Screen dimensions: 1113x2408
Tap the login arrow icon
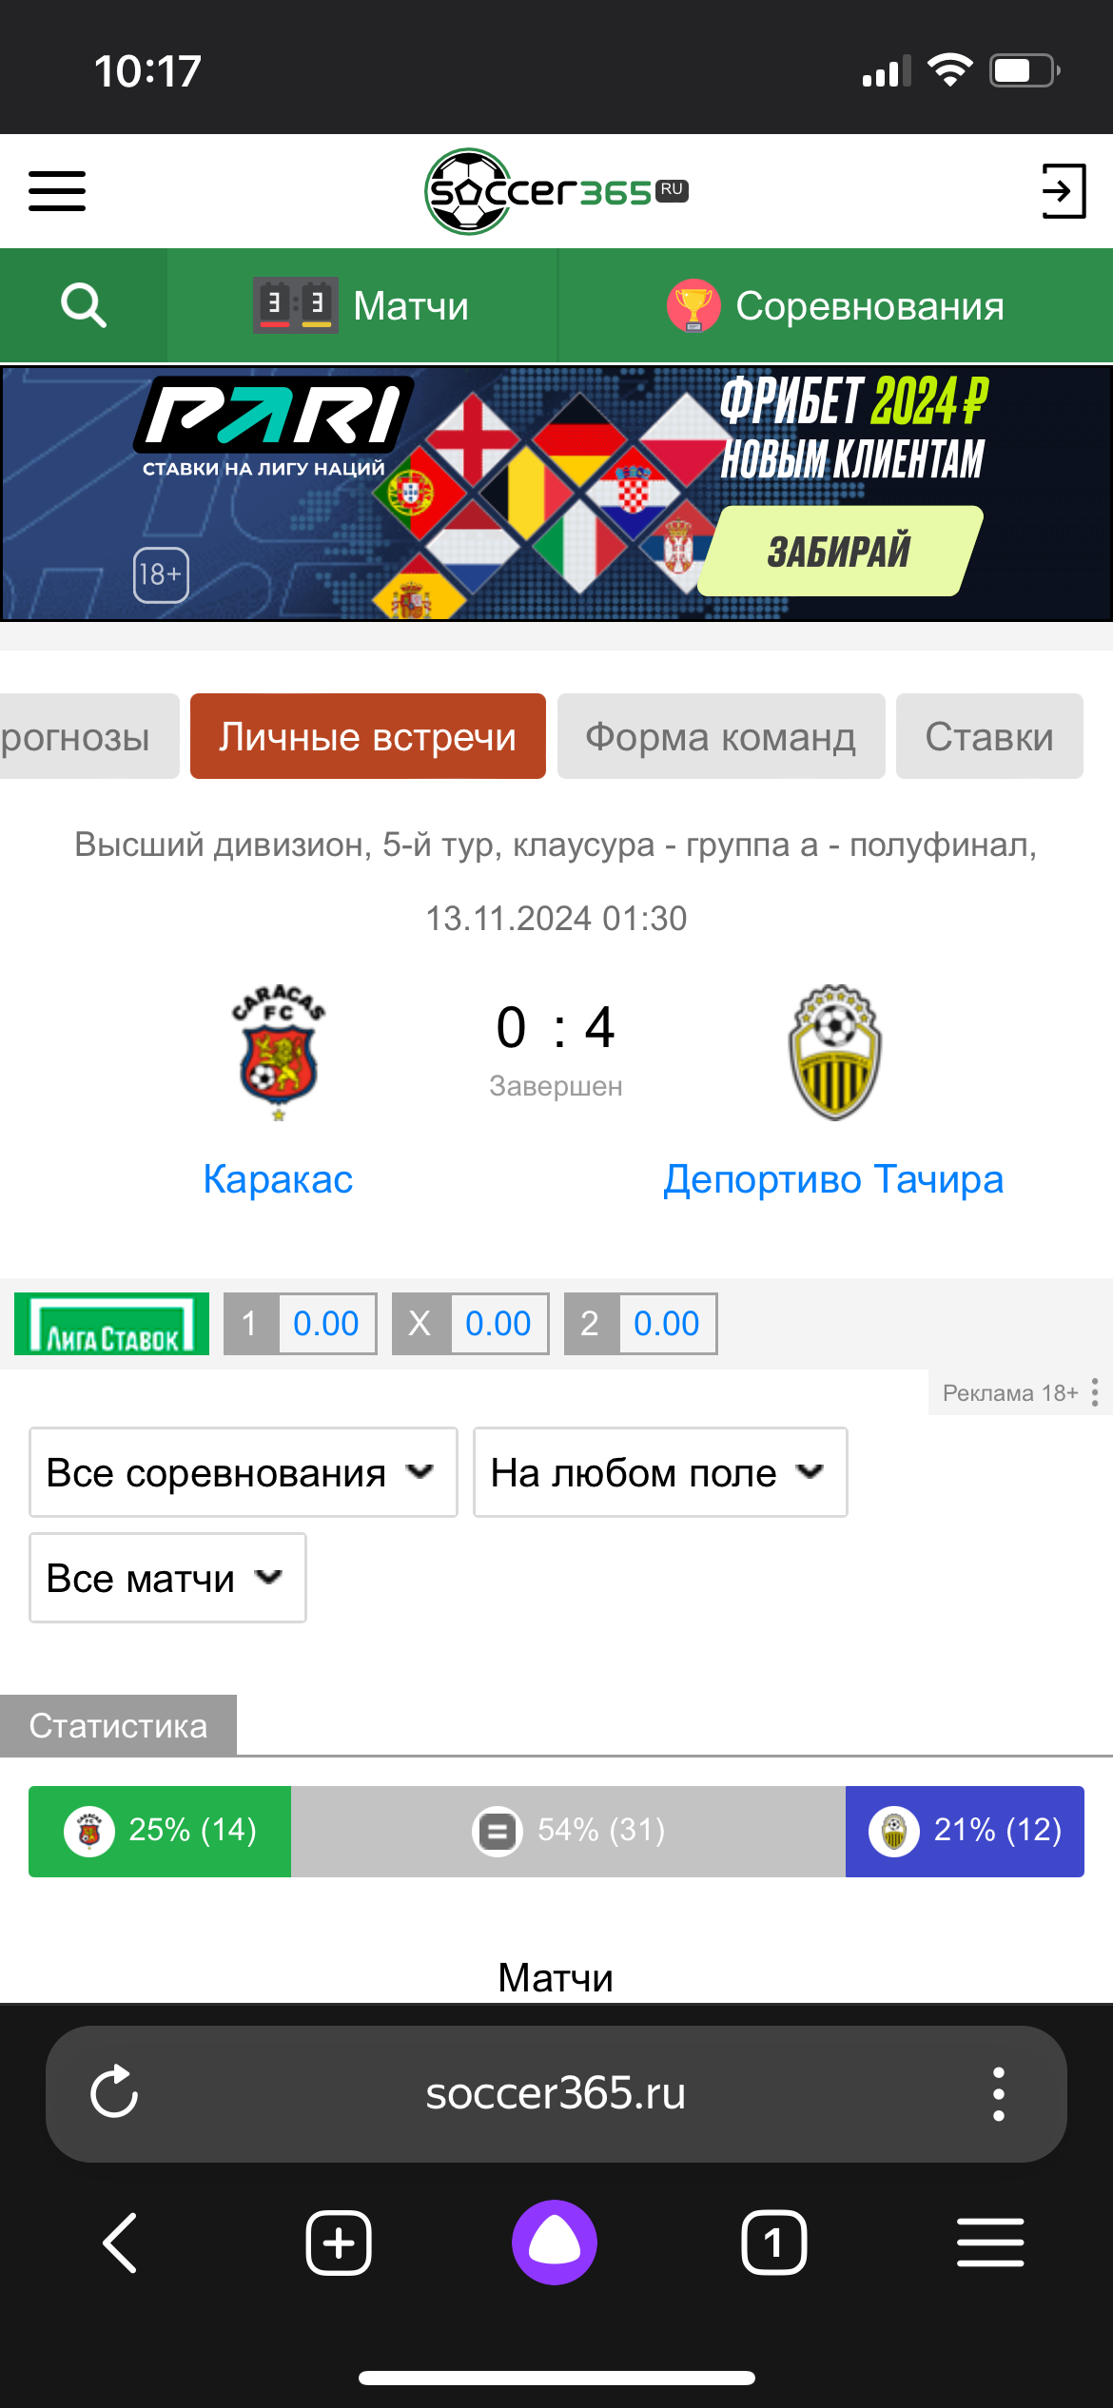coord(1063,190)
